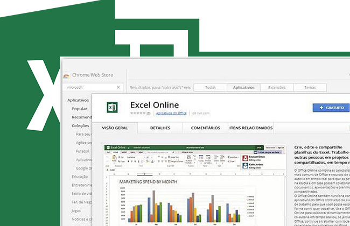Screen dimensions: 350x226
Task: Click Marketing Spend by Month chart title
Action: pos(148,182)
